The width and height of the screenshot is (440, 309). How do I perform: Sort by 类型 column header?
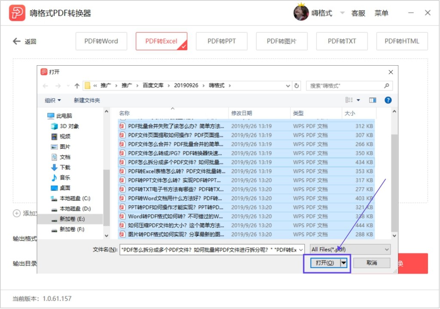click(x=316, y=113)
